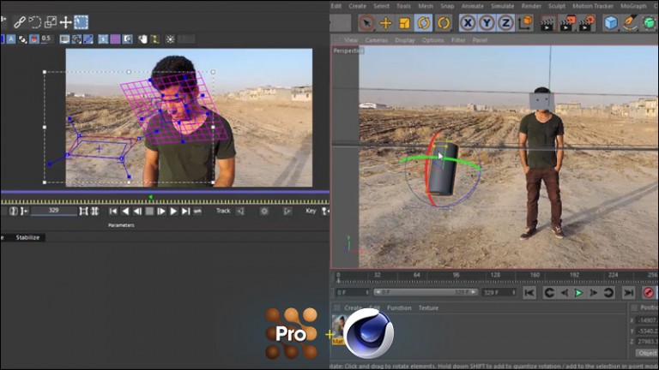Image resolution: width=659 pixels, height=370 pixels.
Task: Click the link layers chain icon in Mocha
Action: 20,21
